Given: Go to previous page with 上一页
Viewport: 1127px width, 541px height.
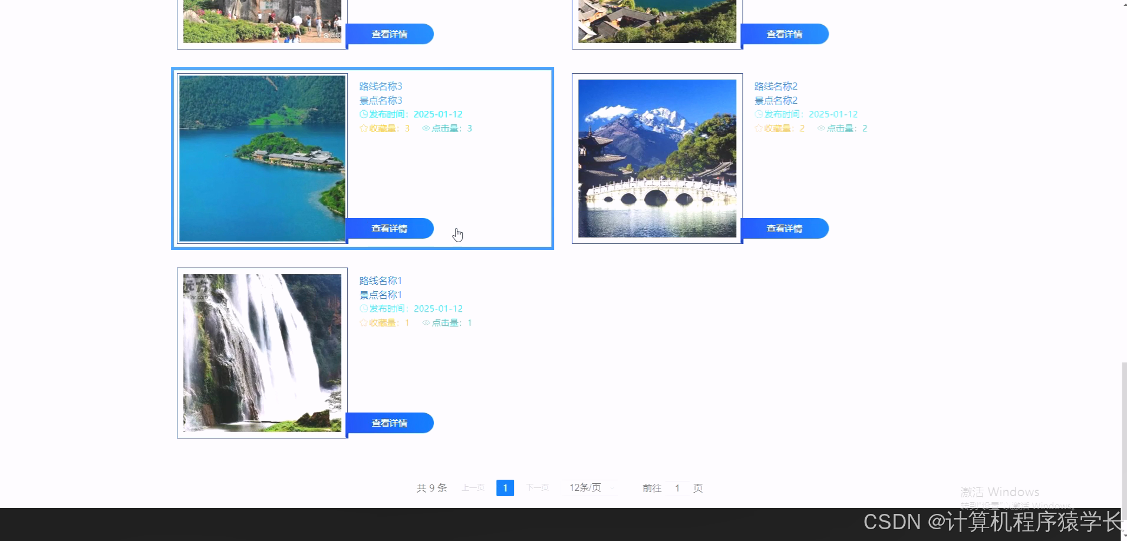Looking at the screenshot, I should point(473,488).
